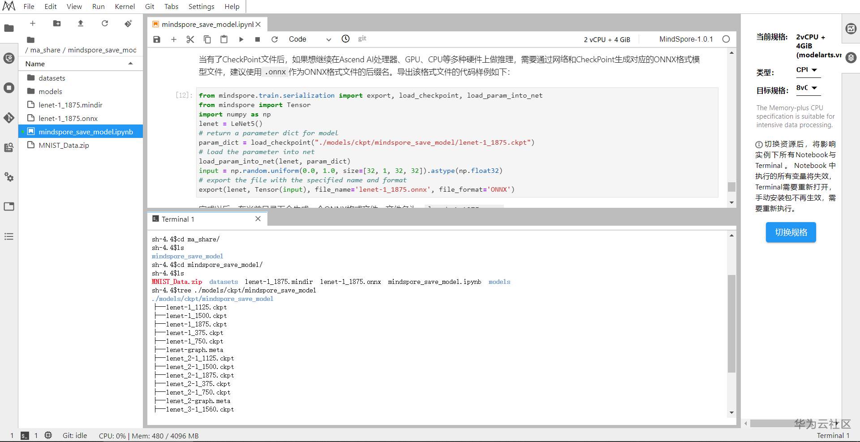
Task: Go to root folder in breadcrumb
Action: 30,40
